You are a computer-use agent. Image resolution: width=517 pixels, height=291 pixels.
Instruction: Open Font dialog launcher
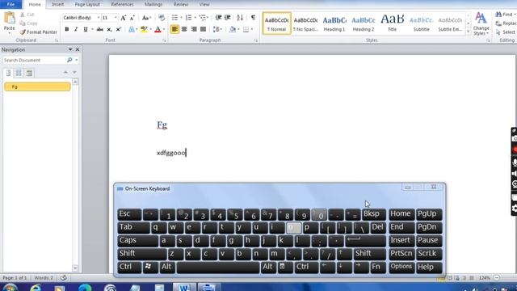(164, 40)
